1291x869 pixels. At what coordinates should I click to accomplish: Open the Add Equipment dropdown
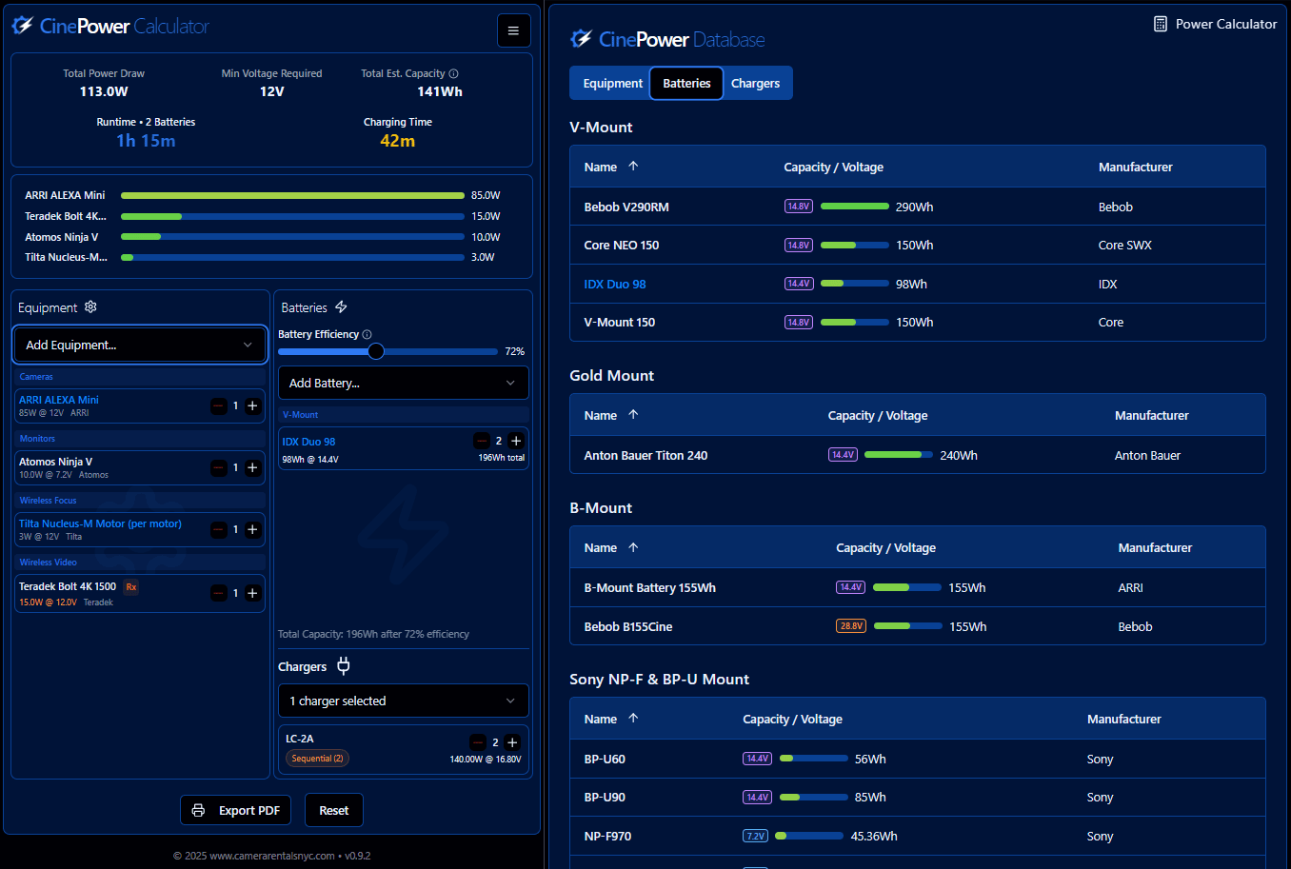coord(140,345)
